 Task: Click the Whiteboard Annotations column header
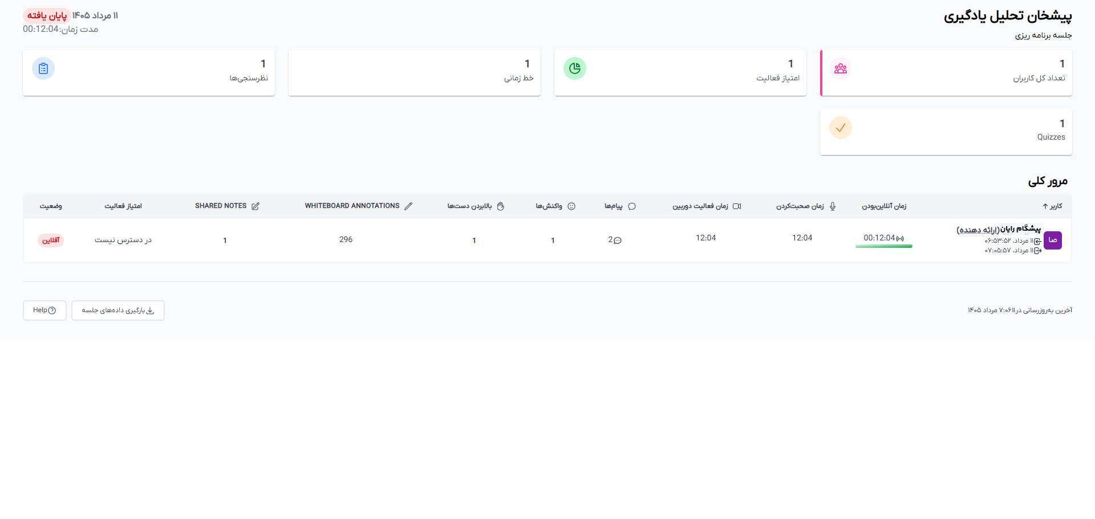(x=359, y=206)
